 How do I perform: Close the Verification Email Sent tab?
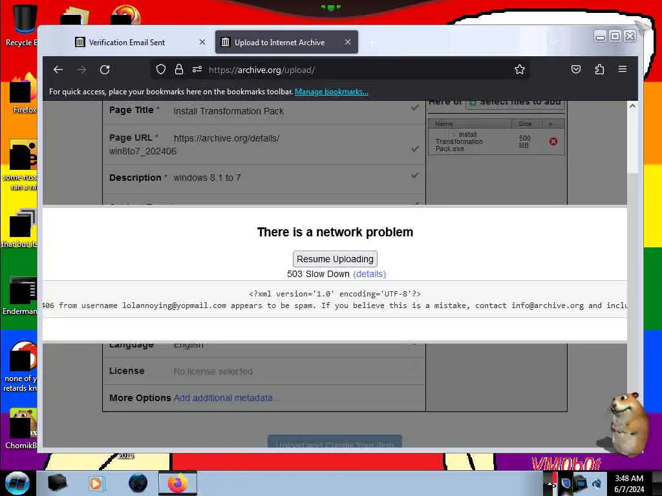202,42
